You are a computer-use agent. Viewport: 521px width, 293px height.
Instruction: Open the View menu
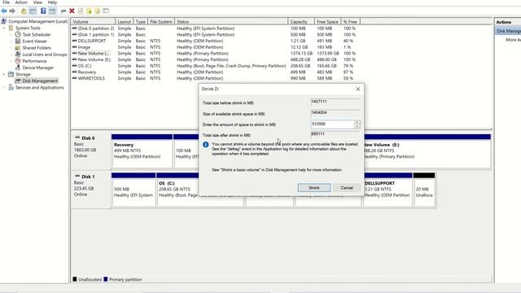(x=37, y=2)
